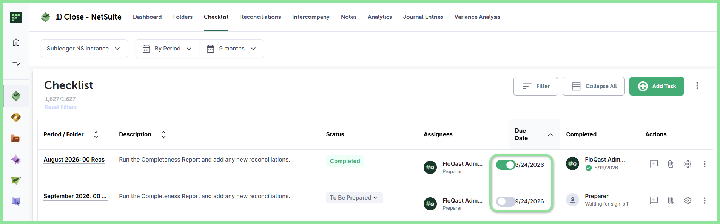Turn on the 9/24/2026 due date toggle
This screenshot has width=720, height=224.
(x=506, y=201)
